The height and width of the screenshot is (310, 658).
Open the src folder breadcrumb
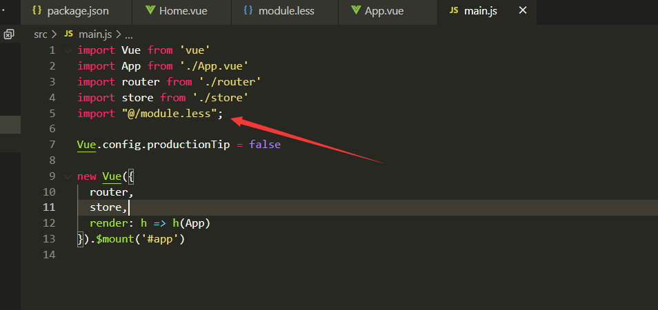point(42,34)
